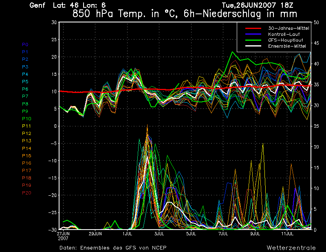Viewport: 326px width, 252px height.
Task: Click the 'Wetterzentrale' source label
Action: pos(291,248)
